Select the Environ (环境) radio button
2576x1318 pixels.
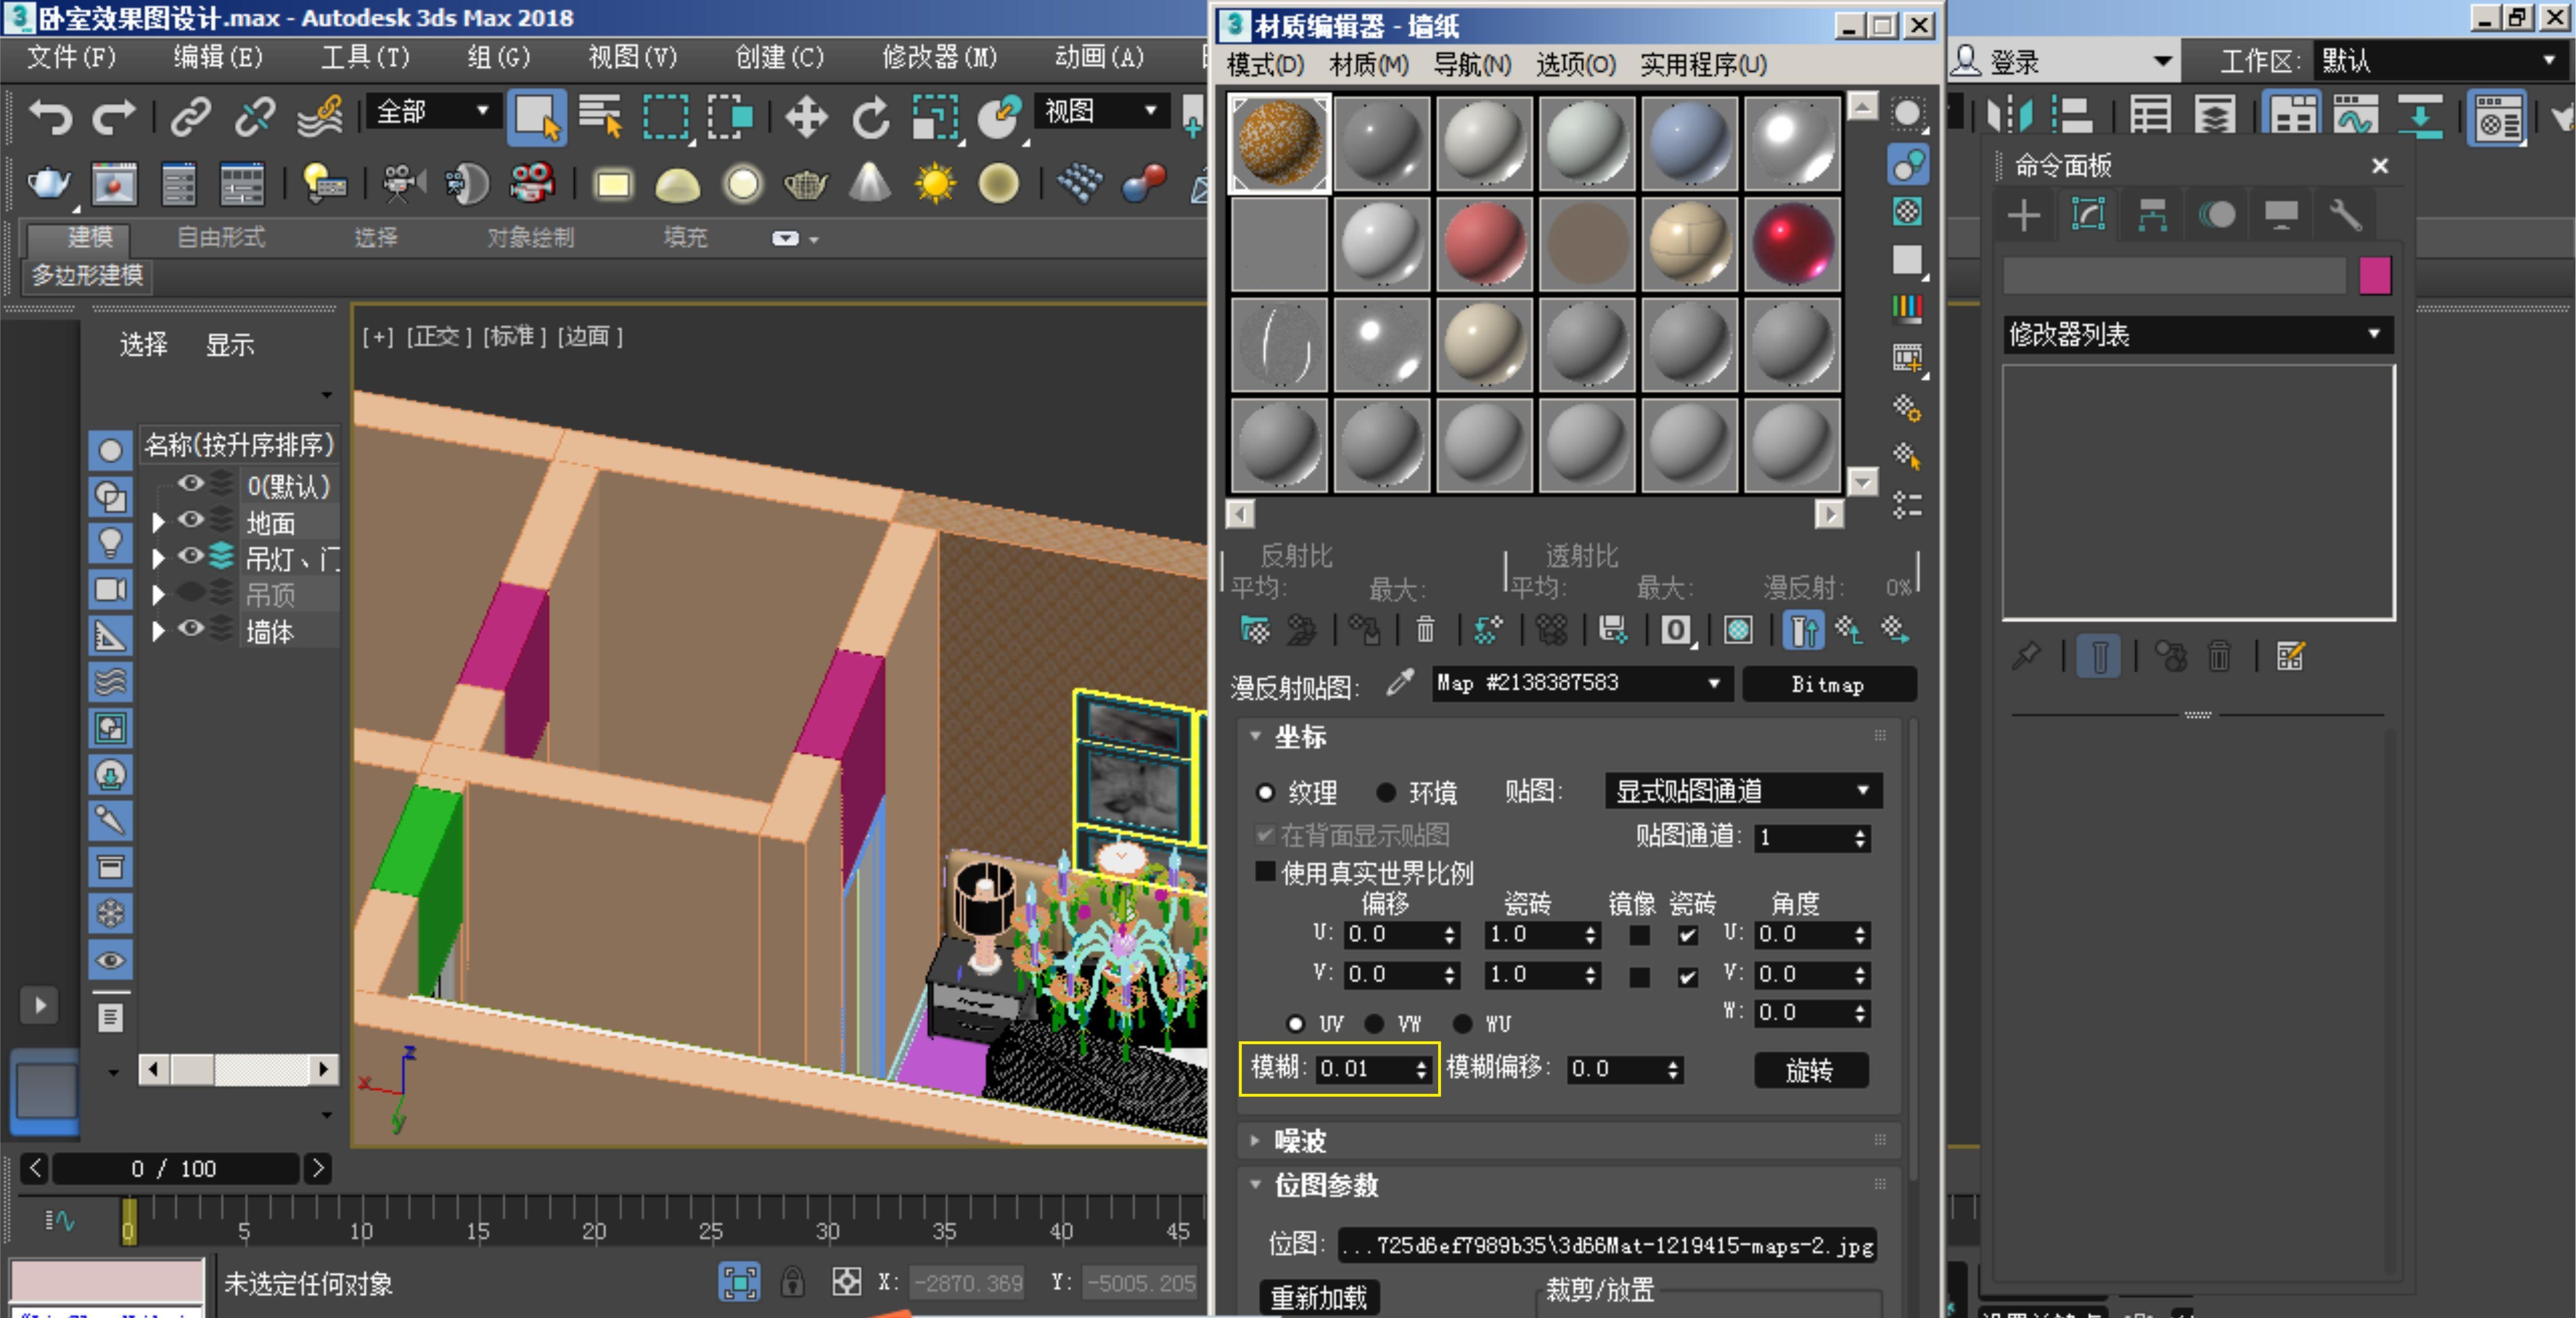(1386, 793)
